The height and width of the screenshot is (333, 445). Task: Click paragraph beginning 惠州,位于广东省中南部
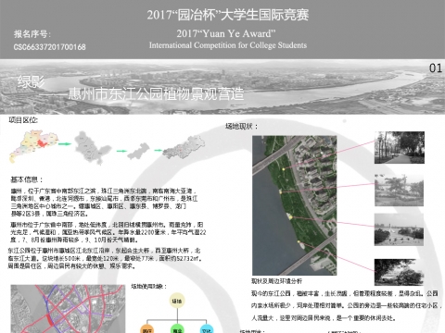click(104, 203)
